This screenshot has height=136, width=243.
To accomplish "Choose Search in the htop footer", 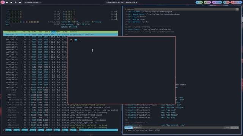I will (24, 130).
